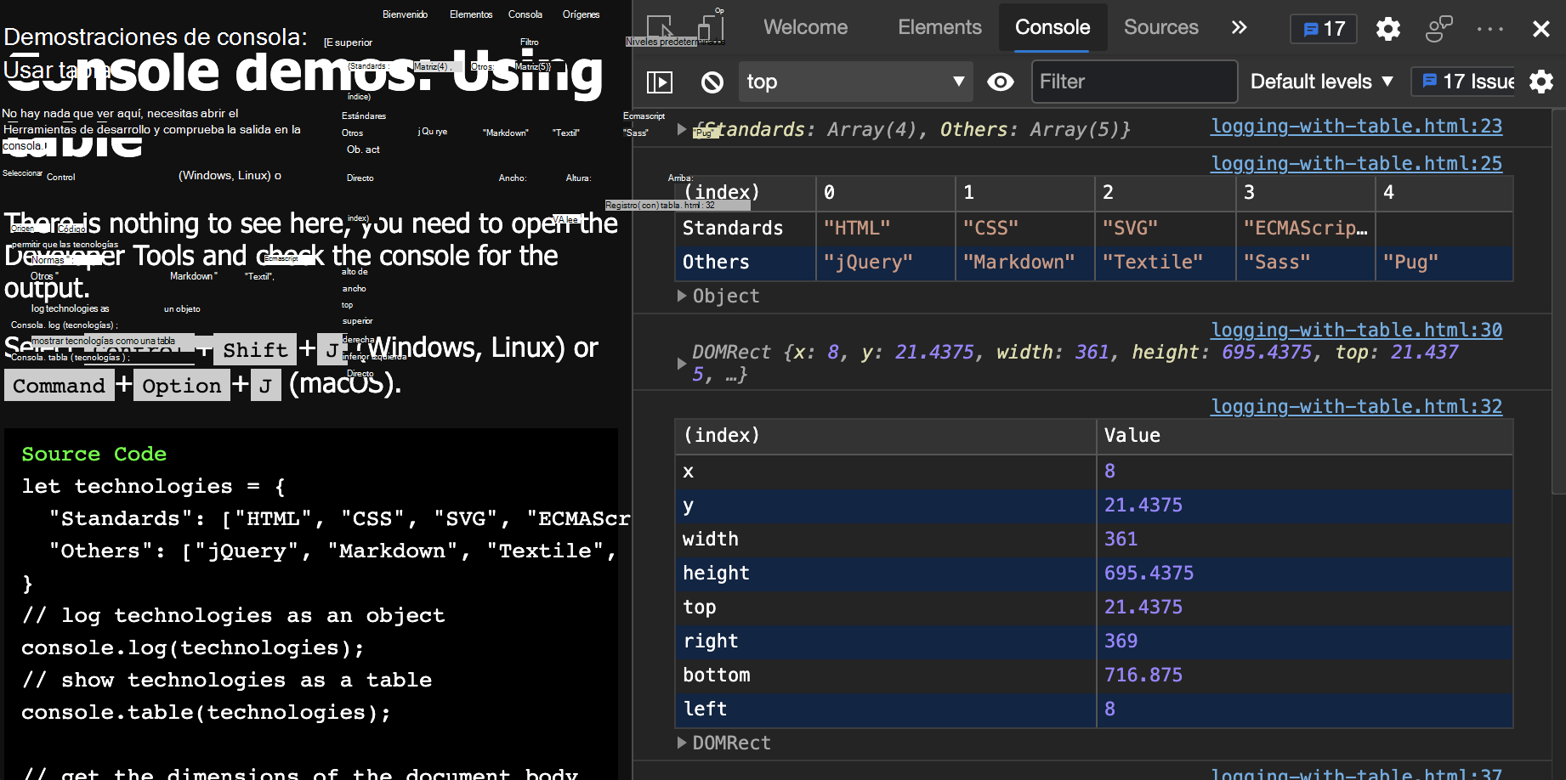Clear the console icon
Screen dimensions: 1566x780
[712, 82]
